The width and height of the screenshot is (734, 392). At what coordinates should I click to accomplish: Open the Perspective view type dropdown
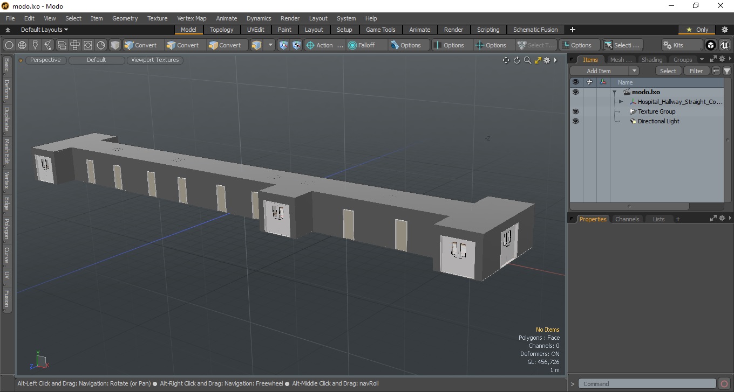(45, 60)
